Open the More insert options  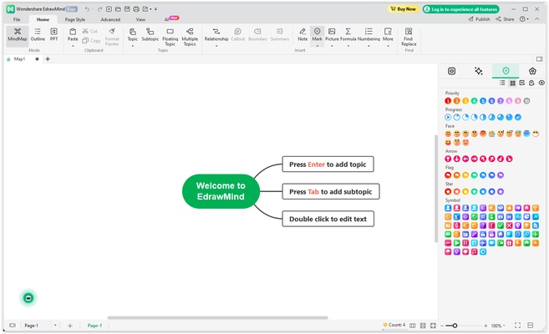pos(388,34)
